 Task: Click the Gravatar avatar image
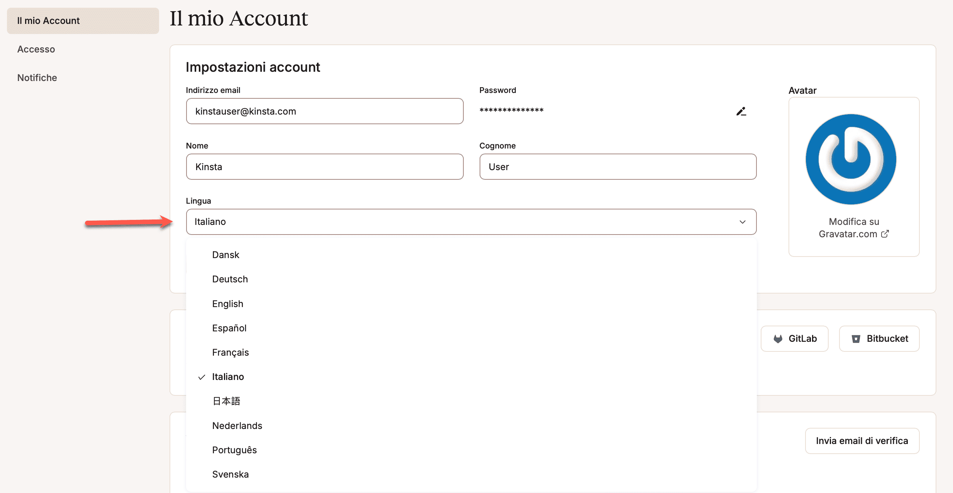point(851,159)
